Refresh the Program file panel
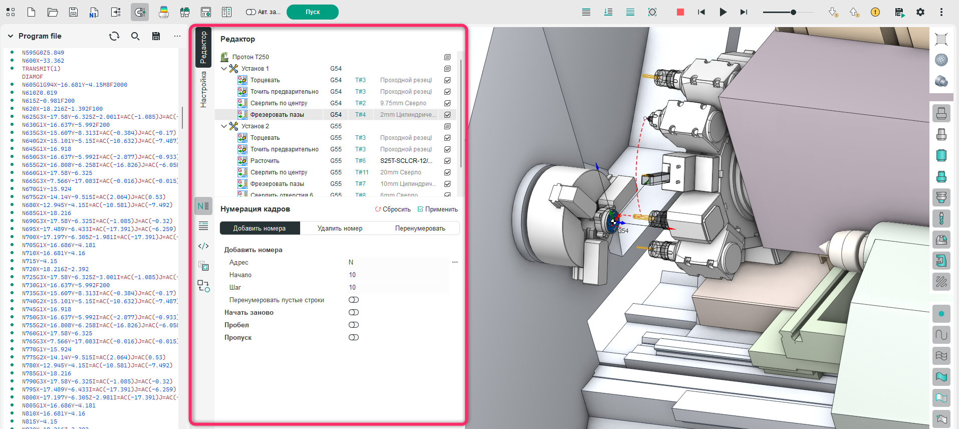This screenshot has height=429, width=959. (x=114, y=36)
